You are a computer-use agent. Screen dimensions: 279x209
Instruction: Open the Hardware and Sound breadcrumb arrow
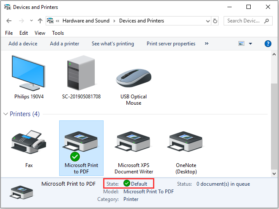coord(114,21)
